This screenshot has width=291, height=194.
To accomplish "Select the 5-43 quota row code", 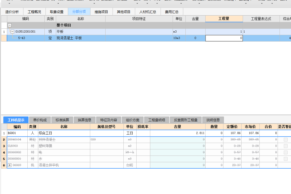I will click(x=22, y=38).
